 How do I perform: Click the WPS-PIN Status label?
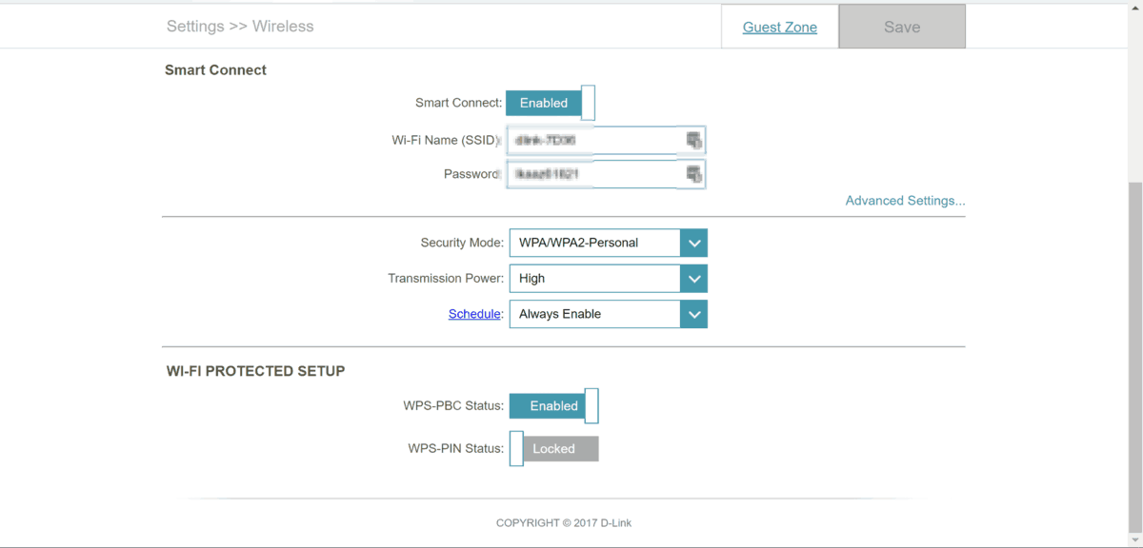point(455,449)
